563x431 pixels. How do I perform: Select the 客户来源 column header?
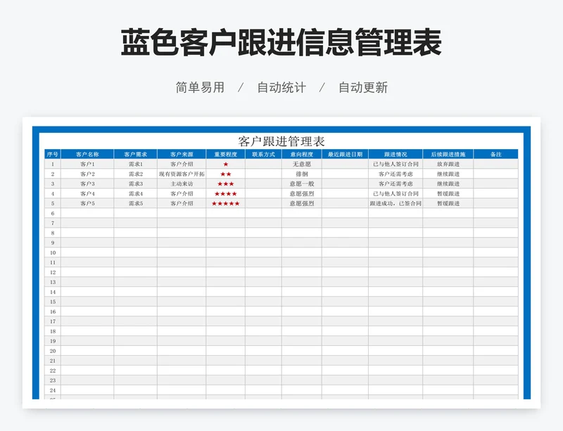[x=182, y=154]
